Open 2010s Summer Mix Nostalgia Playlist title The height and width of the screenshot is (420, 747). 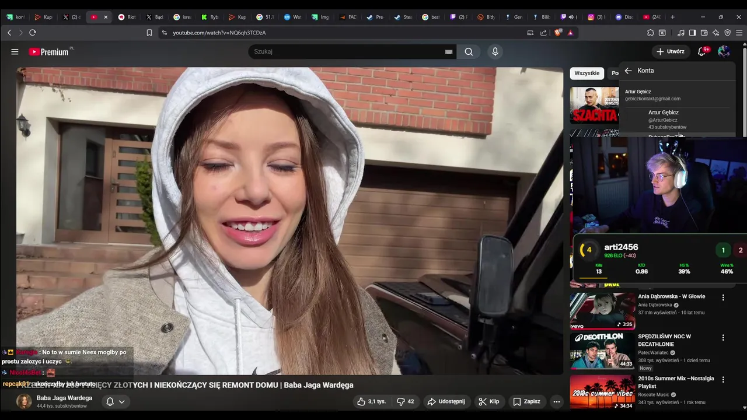point(676,382)
